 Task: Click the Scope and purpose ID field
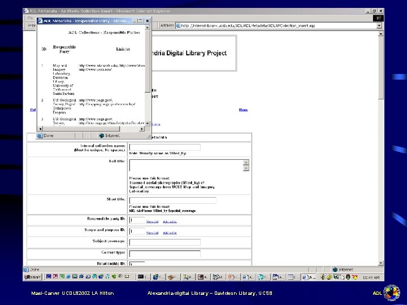(137, 231)
